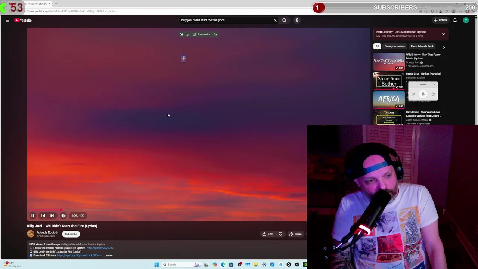Screen dimensions: 478x269
Task: Open YouTube notifications bell
Action: point(455,20)
